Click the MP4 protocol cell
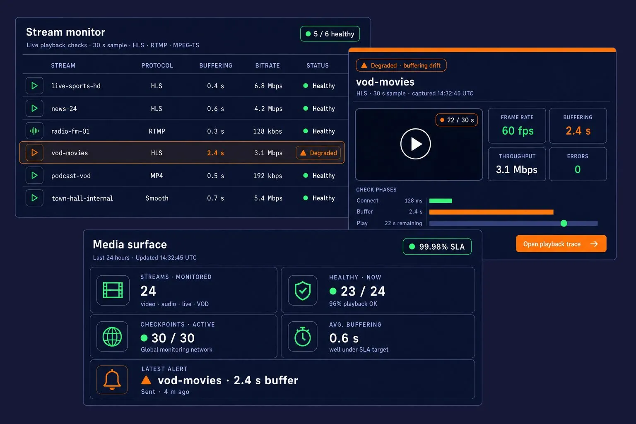Image resolution: width=636 pixels, height=424 pixels. (157, 176)
